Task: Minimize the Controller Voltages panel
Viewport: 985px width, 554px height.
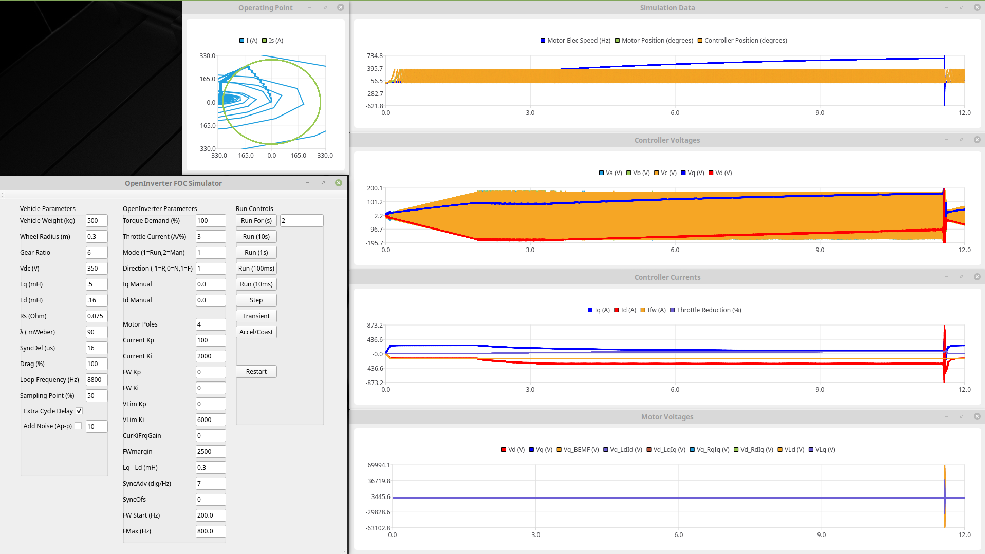Action: point(946,140)
